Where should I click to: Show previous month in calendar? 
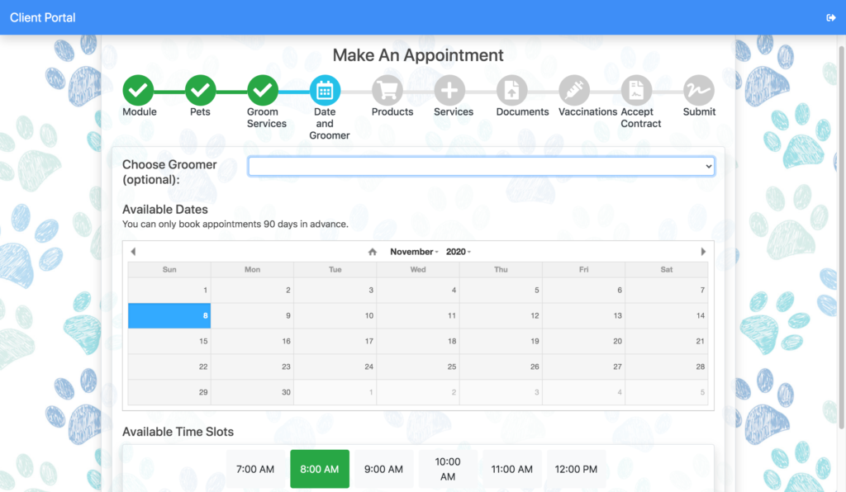pos(133,252)
